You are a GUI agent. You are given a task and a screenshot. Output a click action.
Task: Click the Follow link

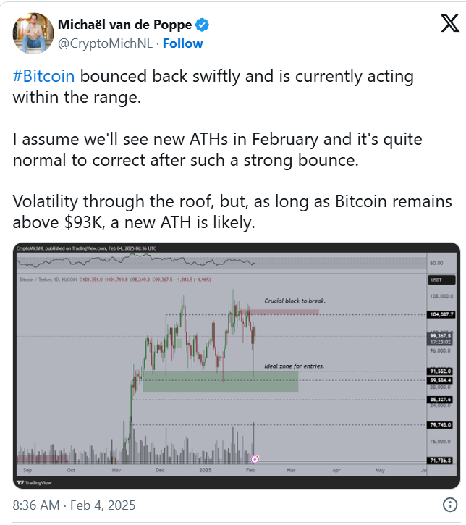point(182,43)
